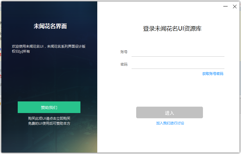Open the 获取账号密码 link
The width and height of the screenshot is (241, 154).
click(213, 74)
